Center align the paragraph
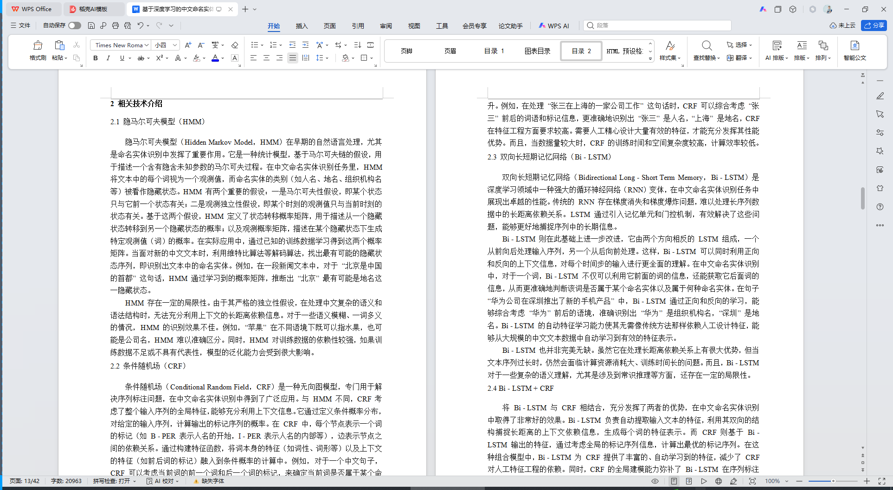This screenshot has width=893, height=490. point(266,58)
